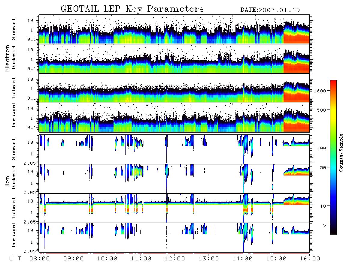Click the "Counts/Sample" color bar title
The height and width of the screenshot is (264, 343).
(x=341, y=153)
